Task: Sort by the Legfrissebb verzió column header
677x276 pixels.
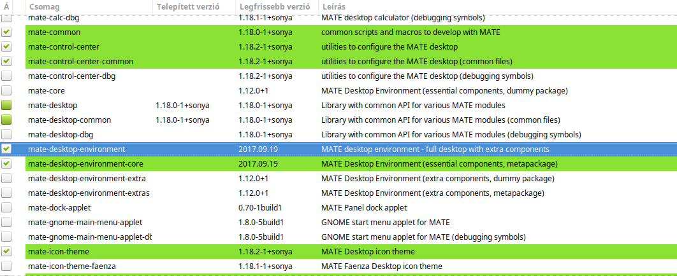Action: click(x=277, y=6)
